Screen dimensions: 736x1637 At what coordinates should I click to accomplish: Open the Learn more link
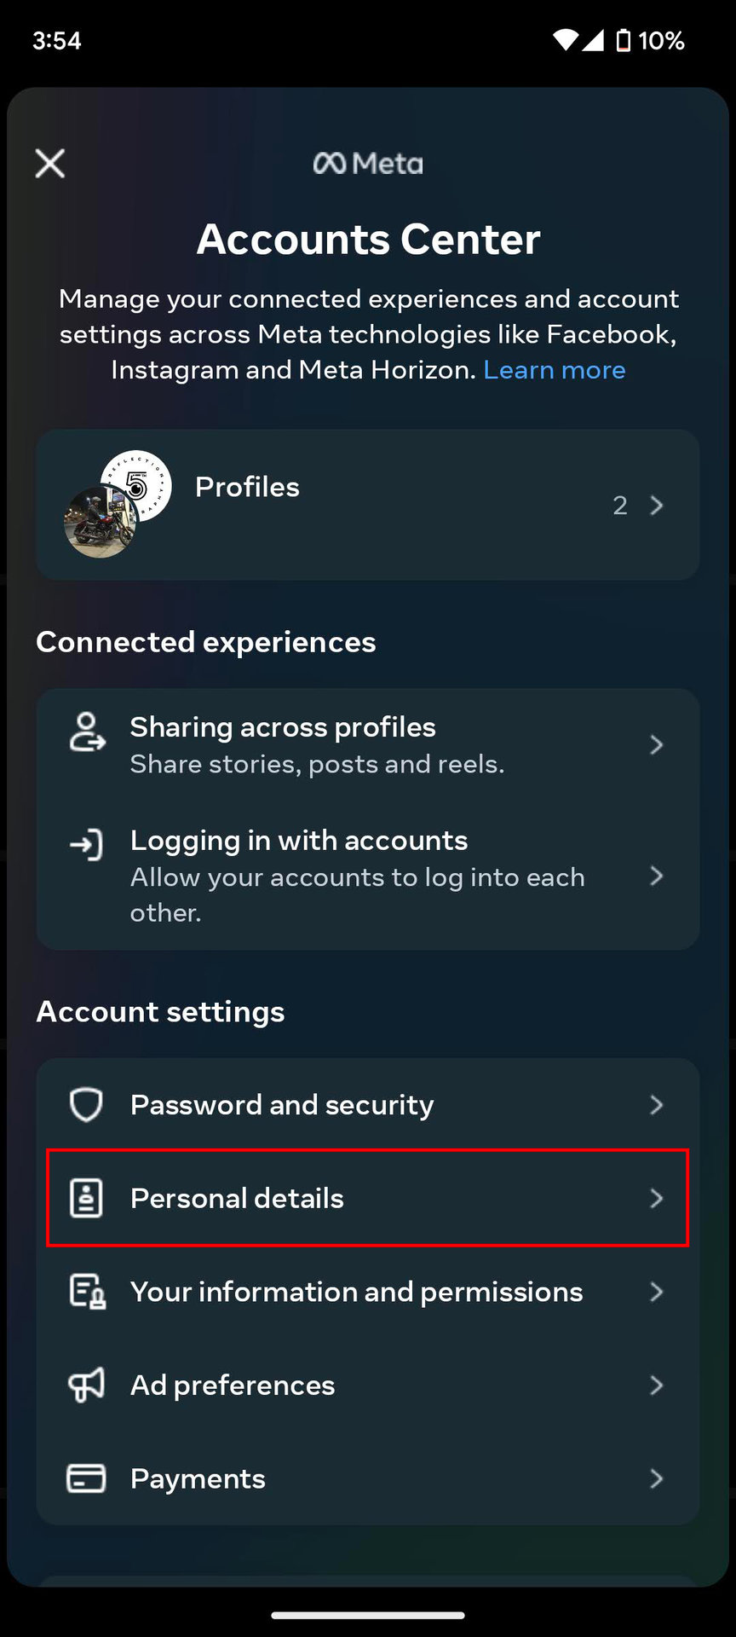pyautogui.click(x=555, y=370)
